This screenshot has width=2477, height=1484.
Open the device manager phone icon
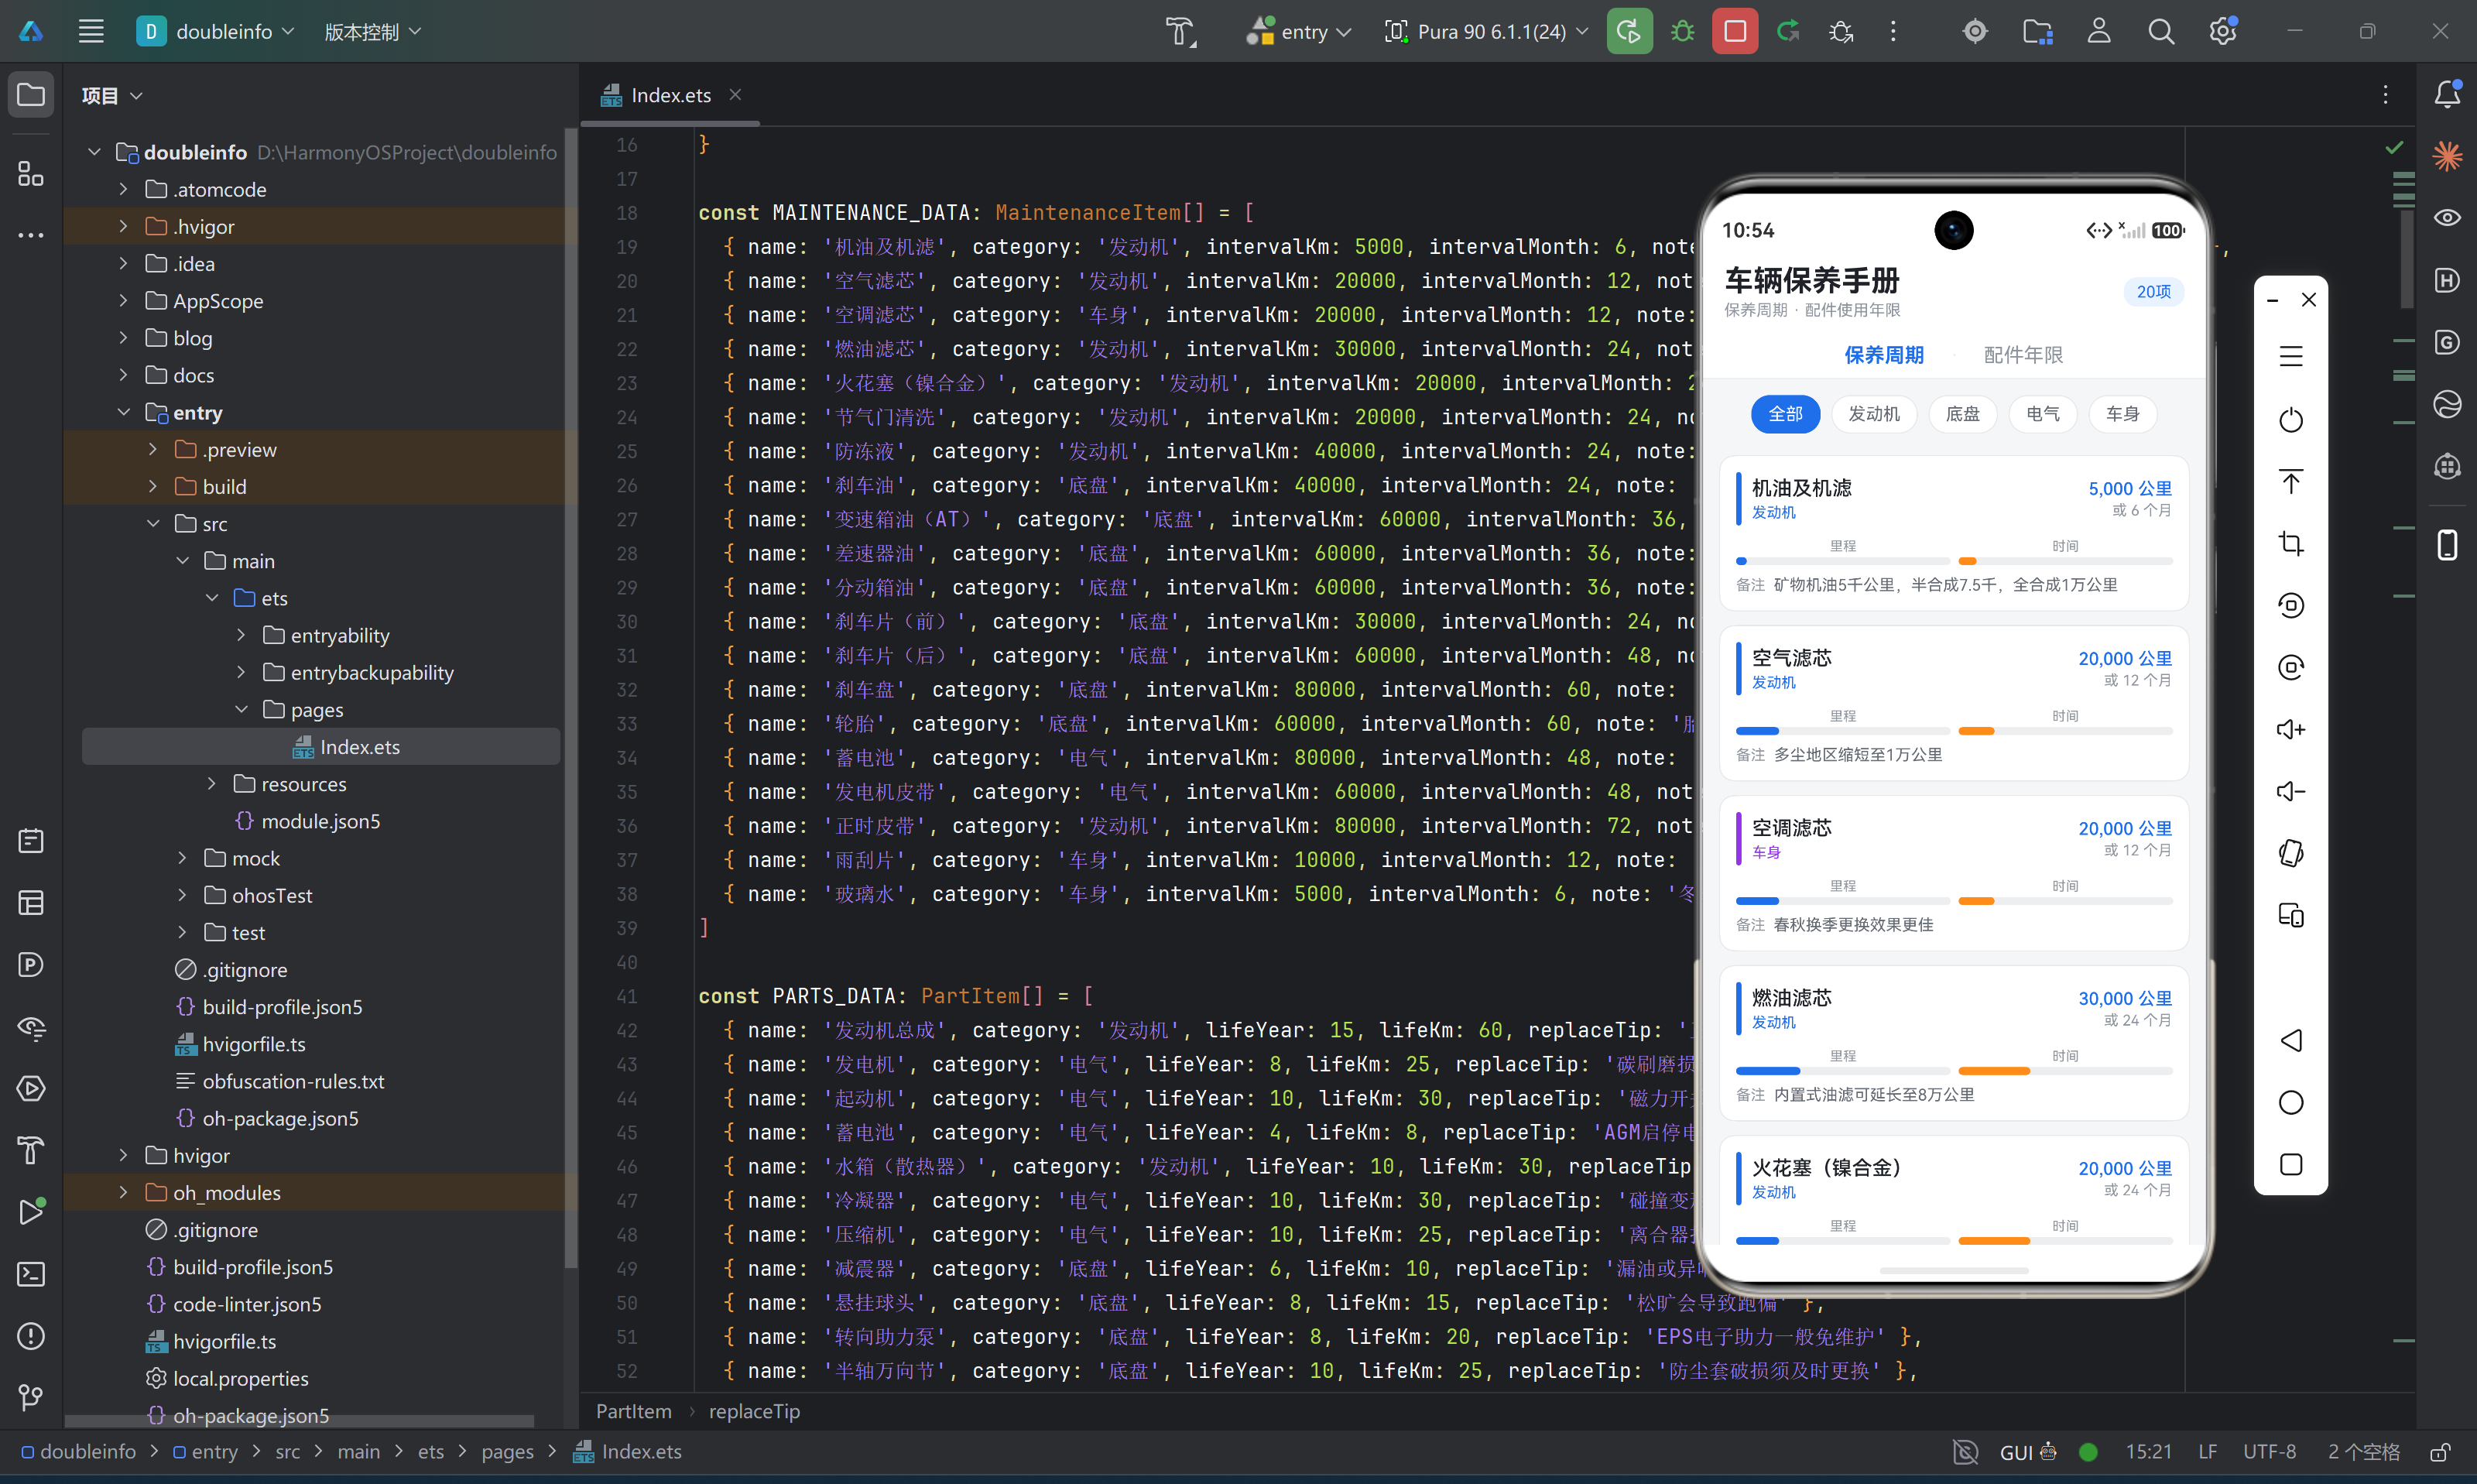tap(2446, 545)
